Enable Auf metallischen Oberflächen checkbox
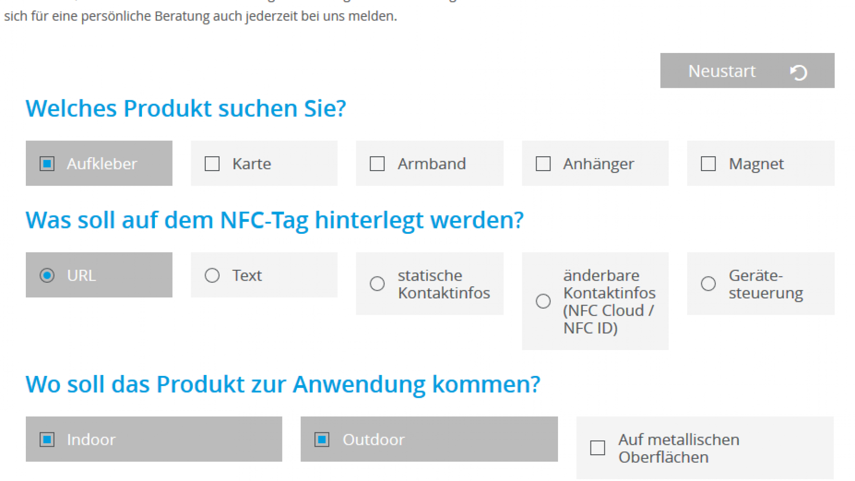The width and height of the screenshot is (855, 481). [598, 440]
